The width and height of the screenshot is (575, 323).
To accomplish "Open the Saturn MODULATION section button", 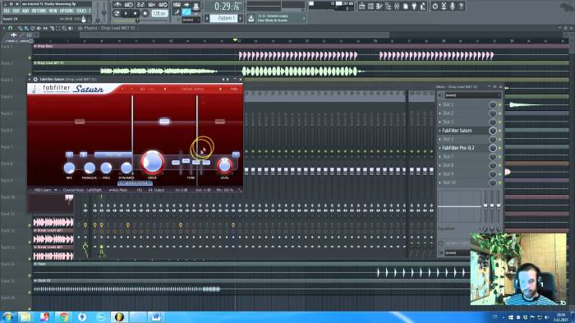I will tap(136, 182).
